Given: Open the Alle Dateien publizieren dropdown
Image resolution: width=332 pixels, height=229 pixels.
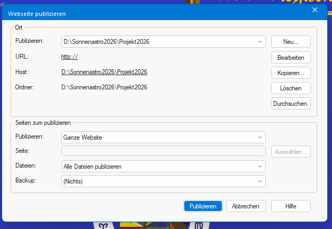Looking at the screenshot, I should [x=163, y=167].
